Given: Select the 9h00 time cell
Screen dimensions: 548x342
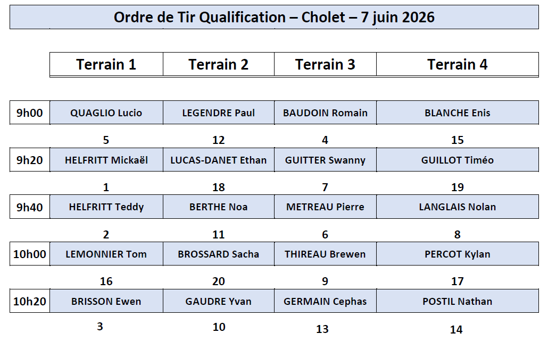Looking at the screenshot, I should click(x=30, y=113).
